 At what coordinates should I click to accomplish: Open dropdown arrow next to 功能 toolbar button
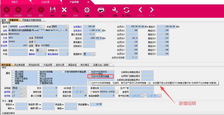(94, 11)
